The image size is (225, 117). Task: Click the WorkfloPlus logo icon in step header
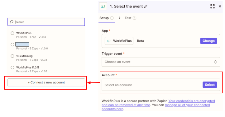point(103,7)
